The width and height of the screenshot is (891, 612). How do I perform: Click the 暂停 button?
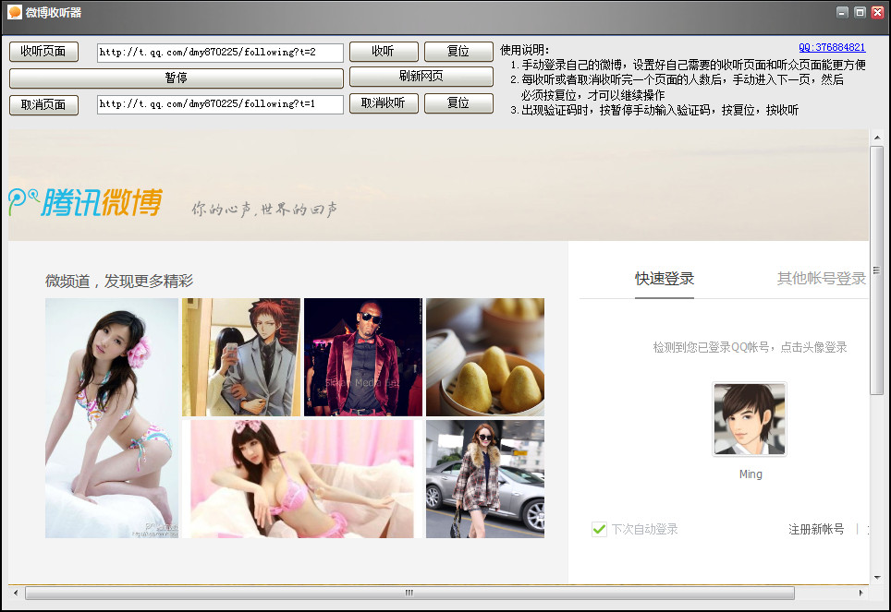pos(177,78)
